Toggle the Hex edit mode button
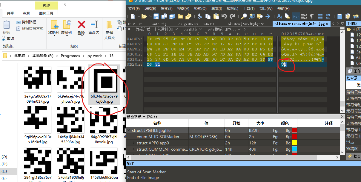 coord(296,16)
